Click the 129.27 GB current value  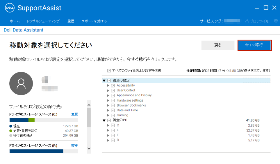tap(71, 126)
